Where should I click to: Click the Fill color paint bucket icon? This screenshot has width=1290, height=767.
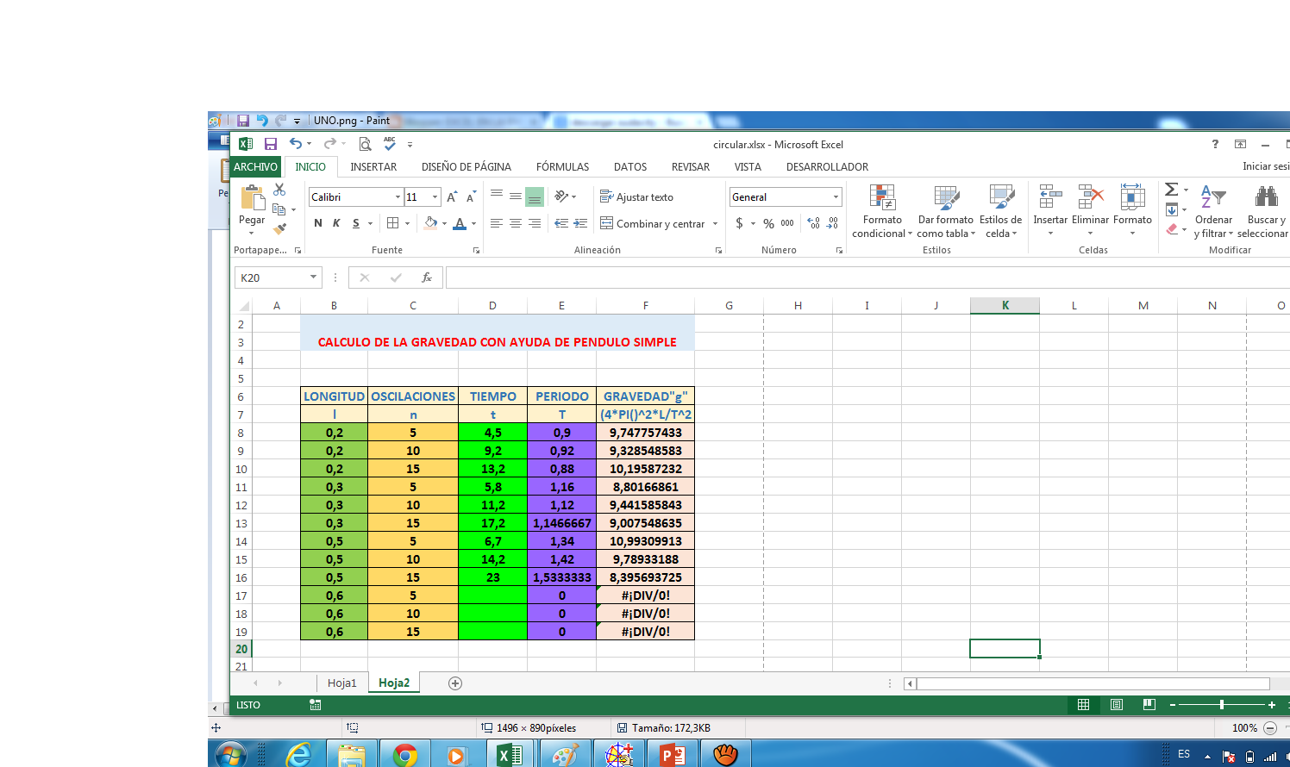[x=431, y=223]
